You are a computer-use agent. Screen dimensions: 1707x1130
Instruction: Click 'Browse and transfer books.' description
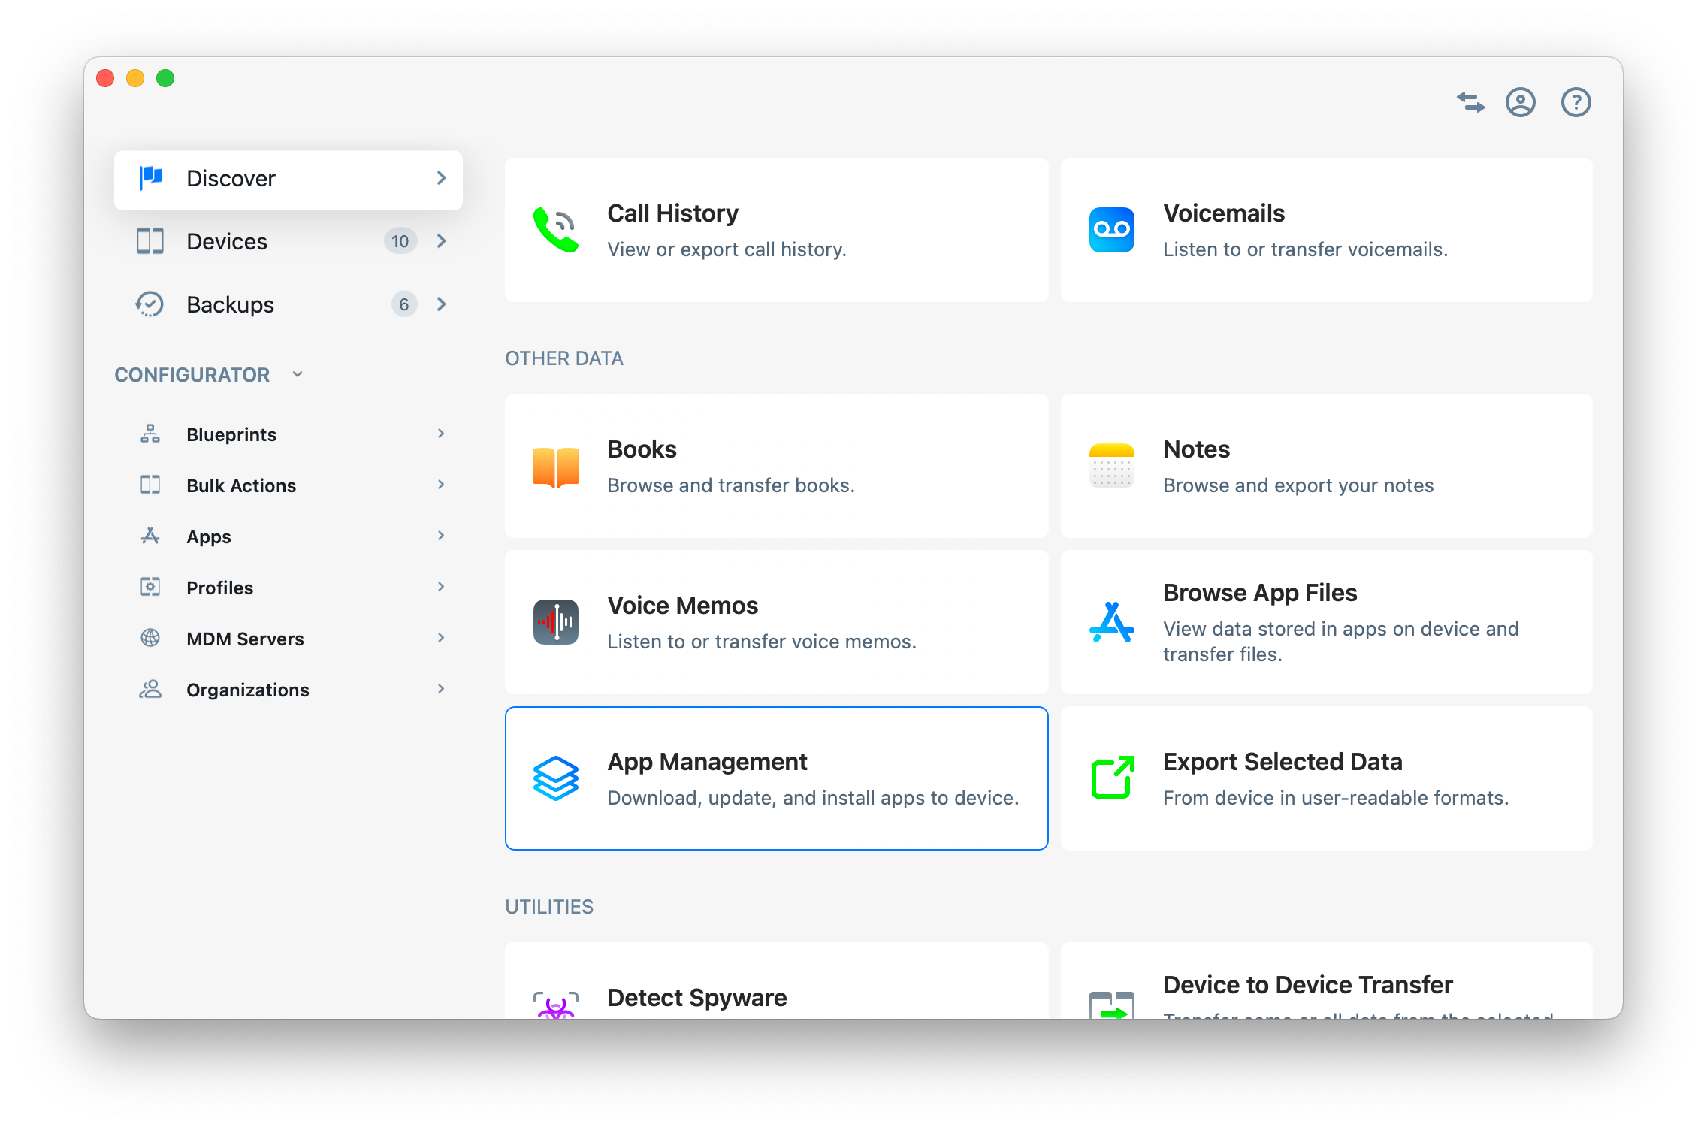[730, 485]
